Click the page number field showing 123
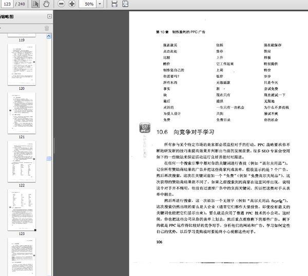This screenshot has height=276, width=308. (7, 4)
